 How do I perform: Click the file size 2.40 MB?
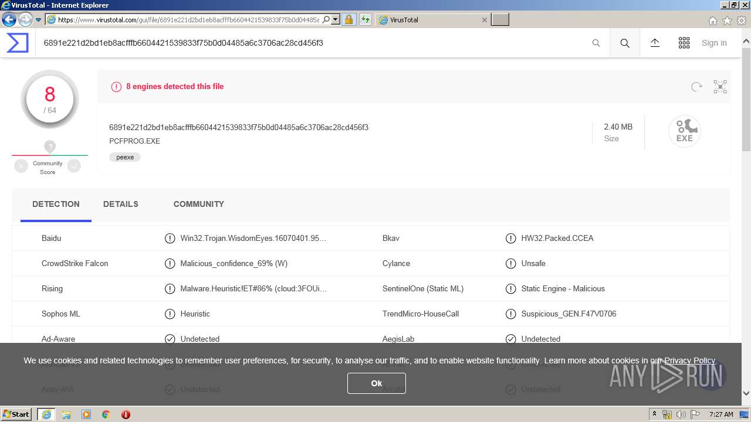pos(618,127)
